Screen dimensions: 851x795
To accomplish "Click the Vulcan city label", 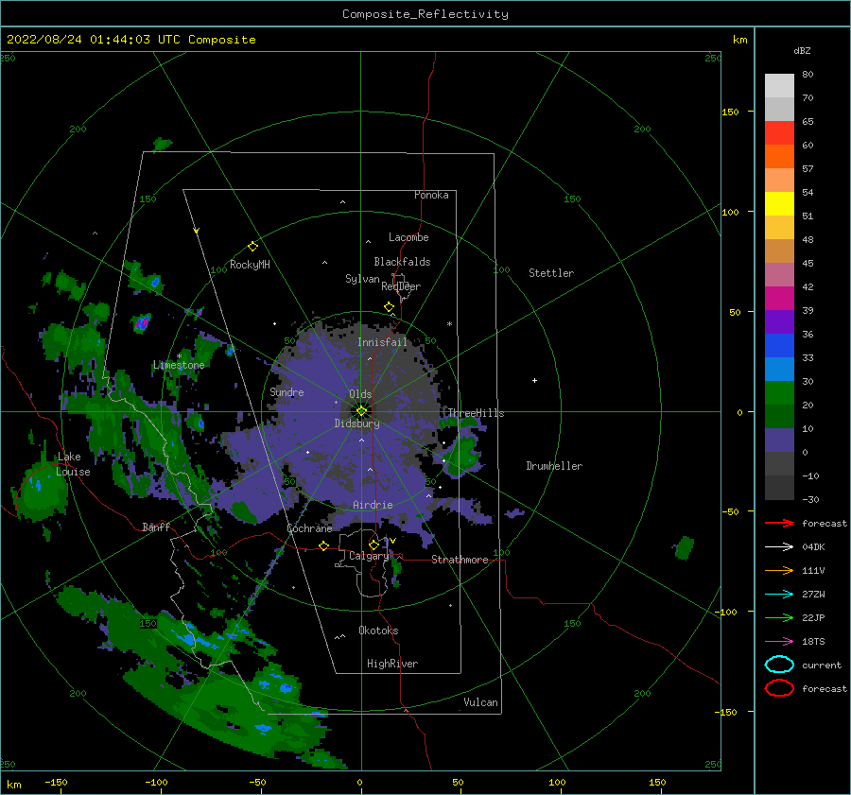I will (x=481, y=702).
